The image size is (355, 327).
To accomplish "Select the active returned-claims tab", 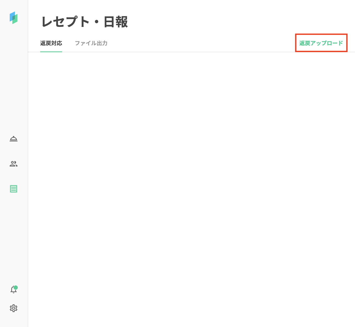I will [x=51, y=43].
